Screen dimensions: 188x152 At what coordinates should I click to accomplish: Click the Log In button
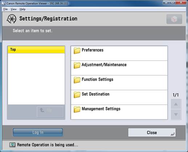click(x=38, y=132)
